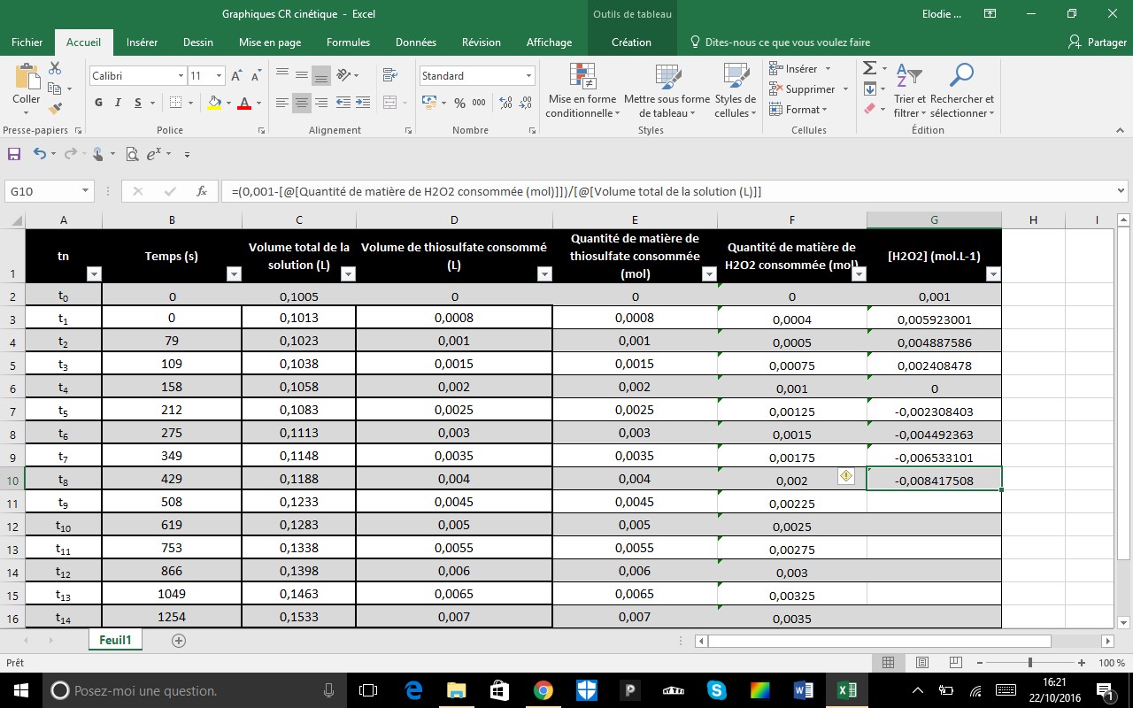Click the warning icon beside cell F10
The height and width of the screenshot is (708, 1133).
click(845, 476)
